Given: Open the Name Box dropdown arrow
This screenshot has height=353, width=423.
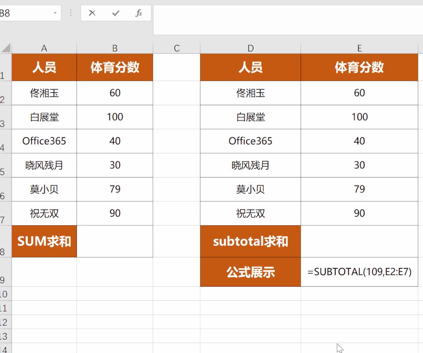Looking at the screenshot, I should (55, 13).
